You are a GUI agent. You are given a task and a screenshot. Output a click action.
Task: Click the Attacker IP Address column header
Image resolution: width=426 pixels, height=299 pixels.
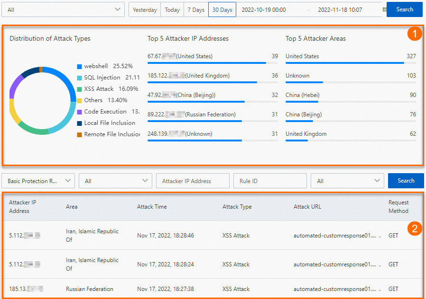23,207
